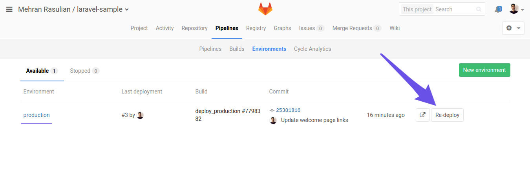Expand the user avatar menu
Screen dimensions: 530x176
click(x=516, y=9)
